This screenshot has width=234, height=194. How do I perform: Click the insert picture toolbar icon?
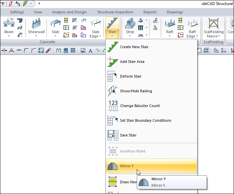[83, 50]
